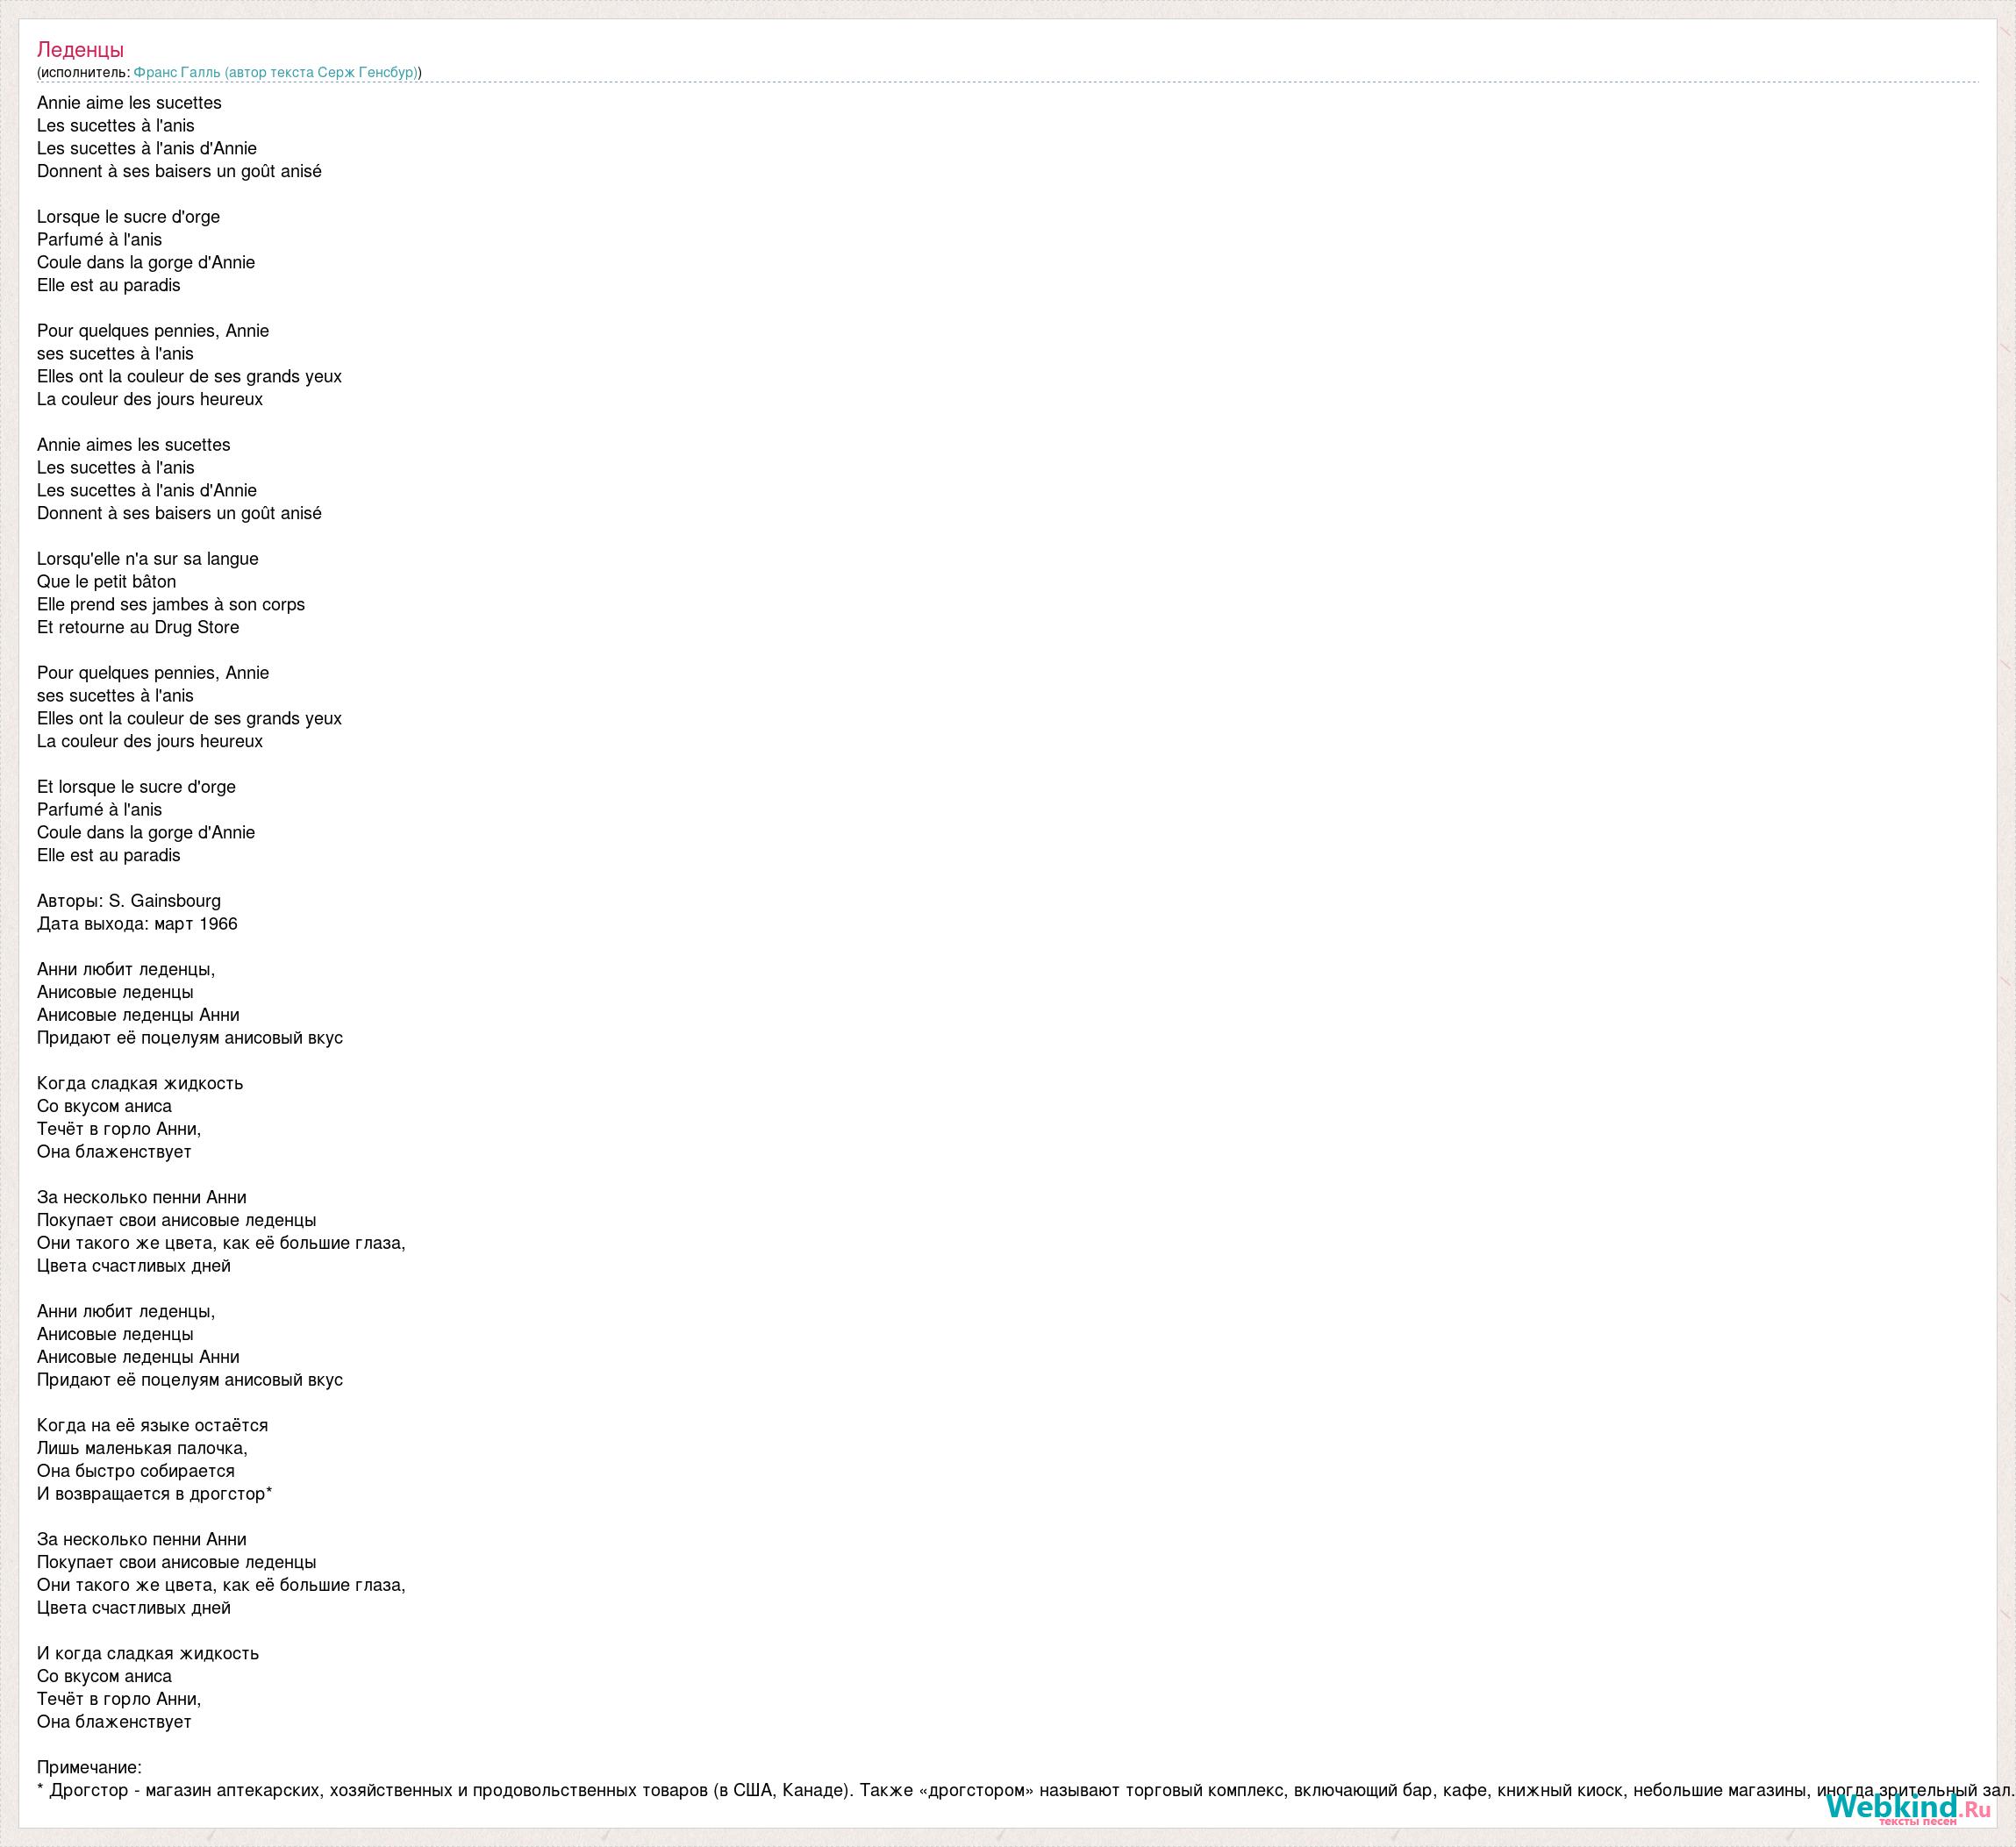Click the line 'И когда сладкая жидкость'
2016x1847 pixels.
[147, 1653]
